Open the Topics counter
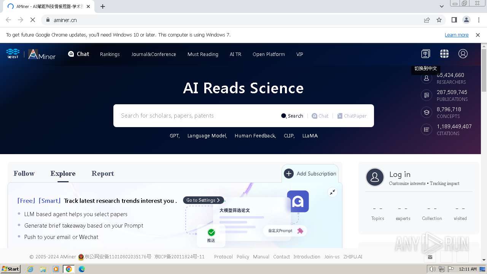The height and width of the screenshot is (274, 487). pos(377,213)
